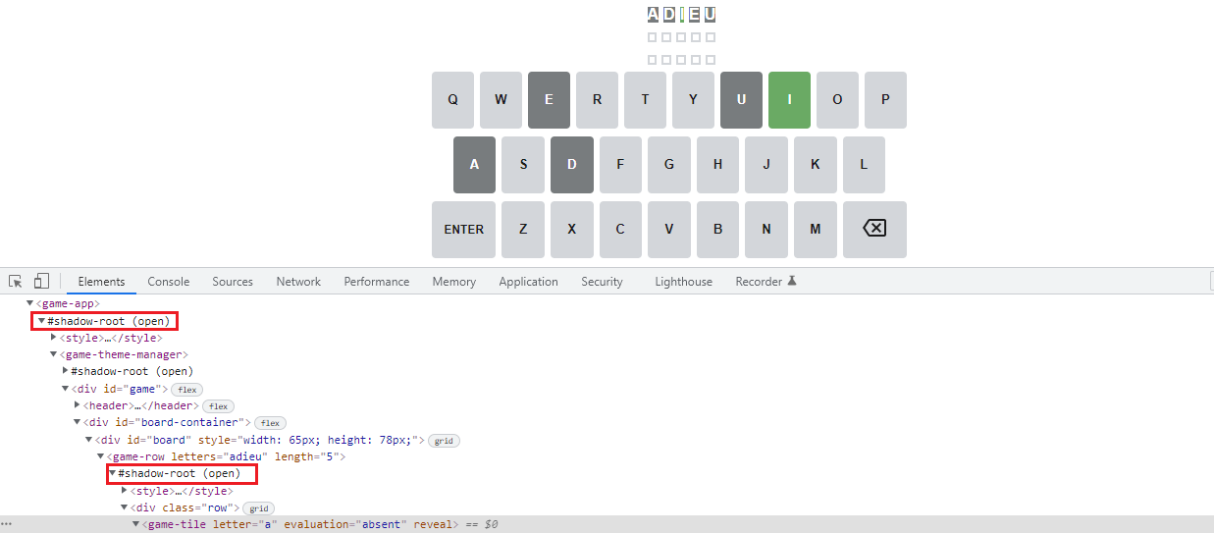
Task: Tap the P key
Action: tap(885, 99)
